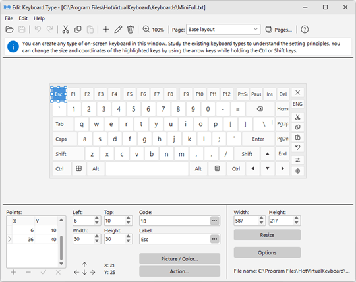
Task: Select the backspace key
Action: [260, 109]
